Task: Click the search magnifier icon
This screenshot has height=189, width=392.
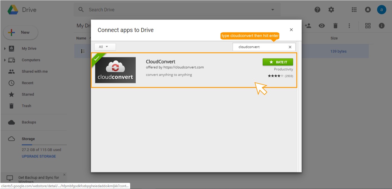Action: point(81,9)
